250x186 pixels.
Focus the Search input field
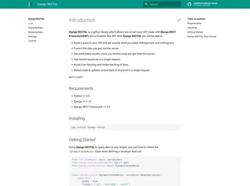(x=162, y=4)
